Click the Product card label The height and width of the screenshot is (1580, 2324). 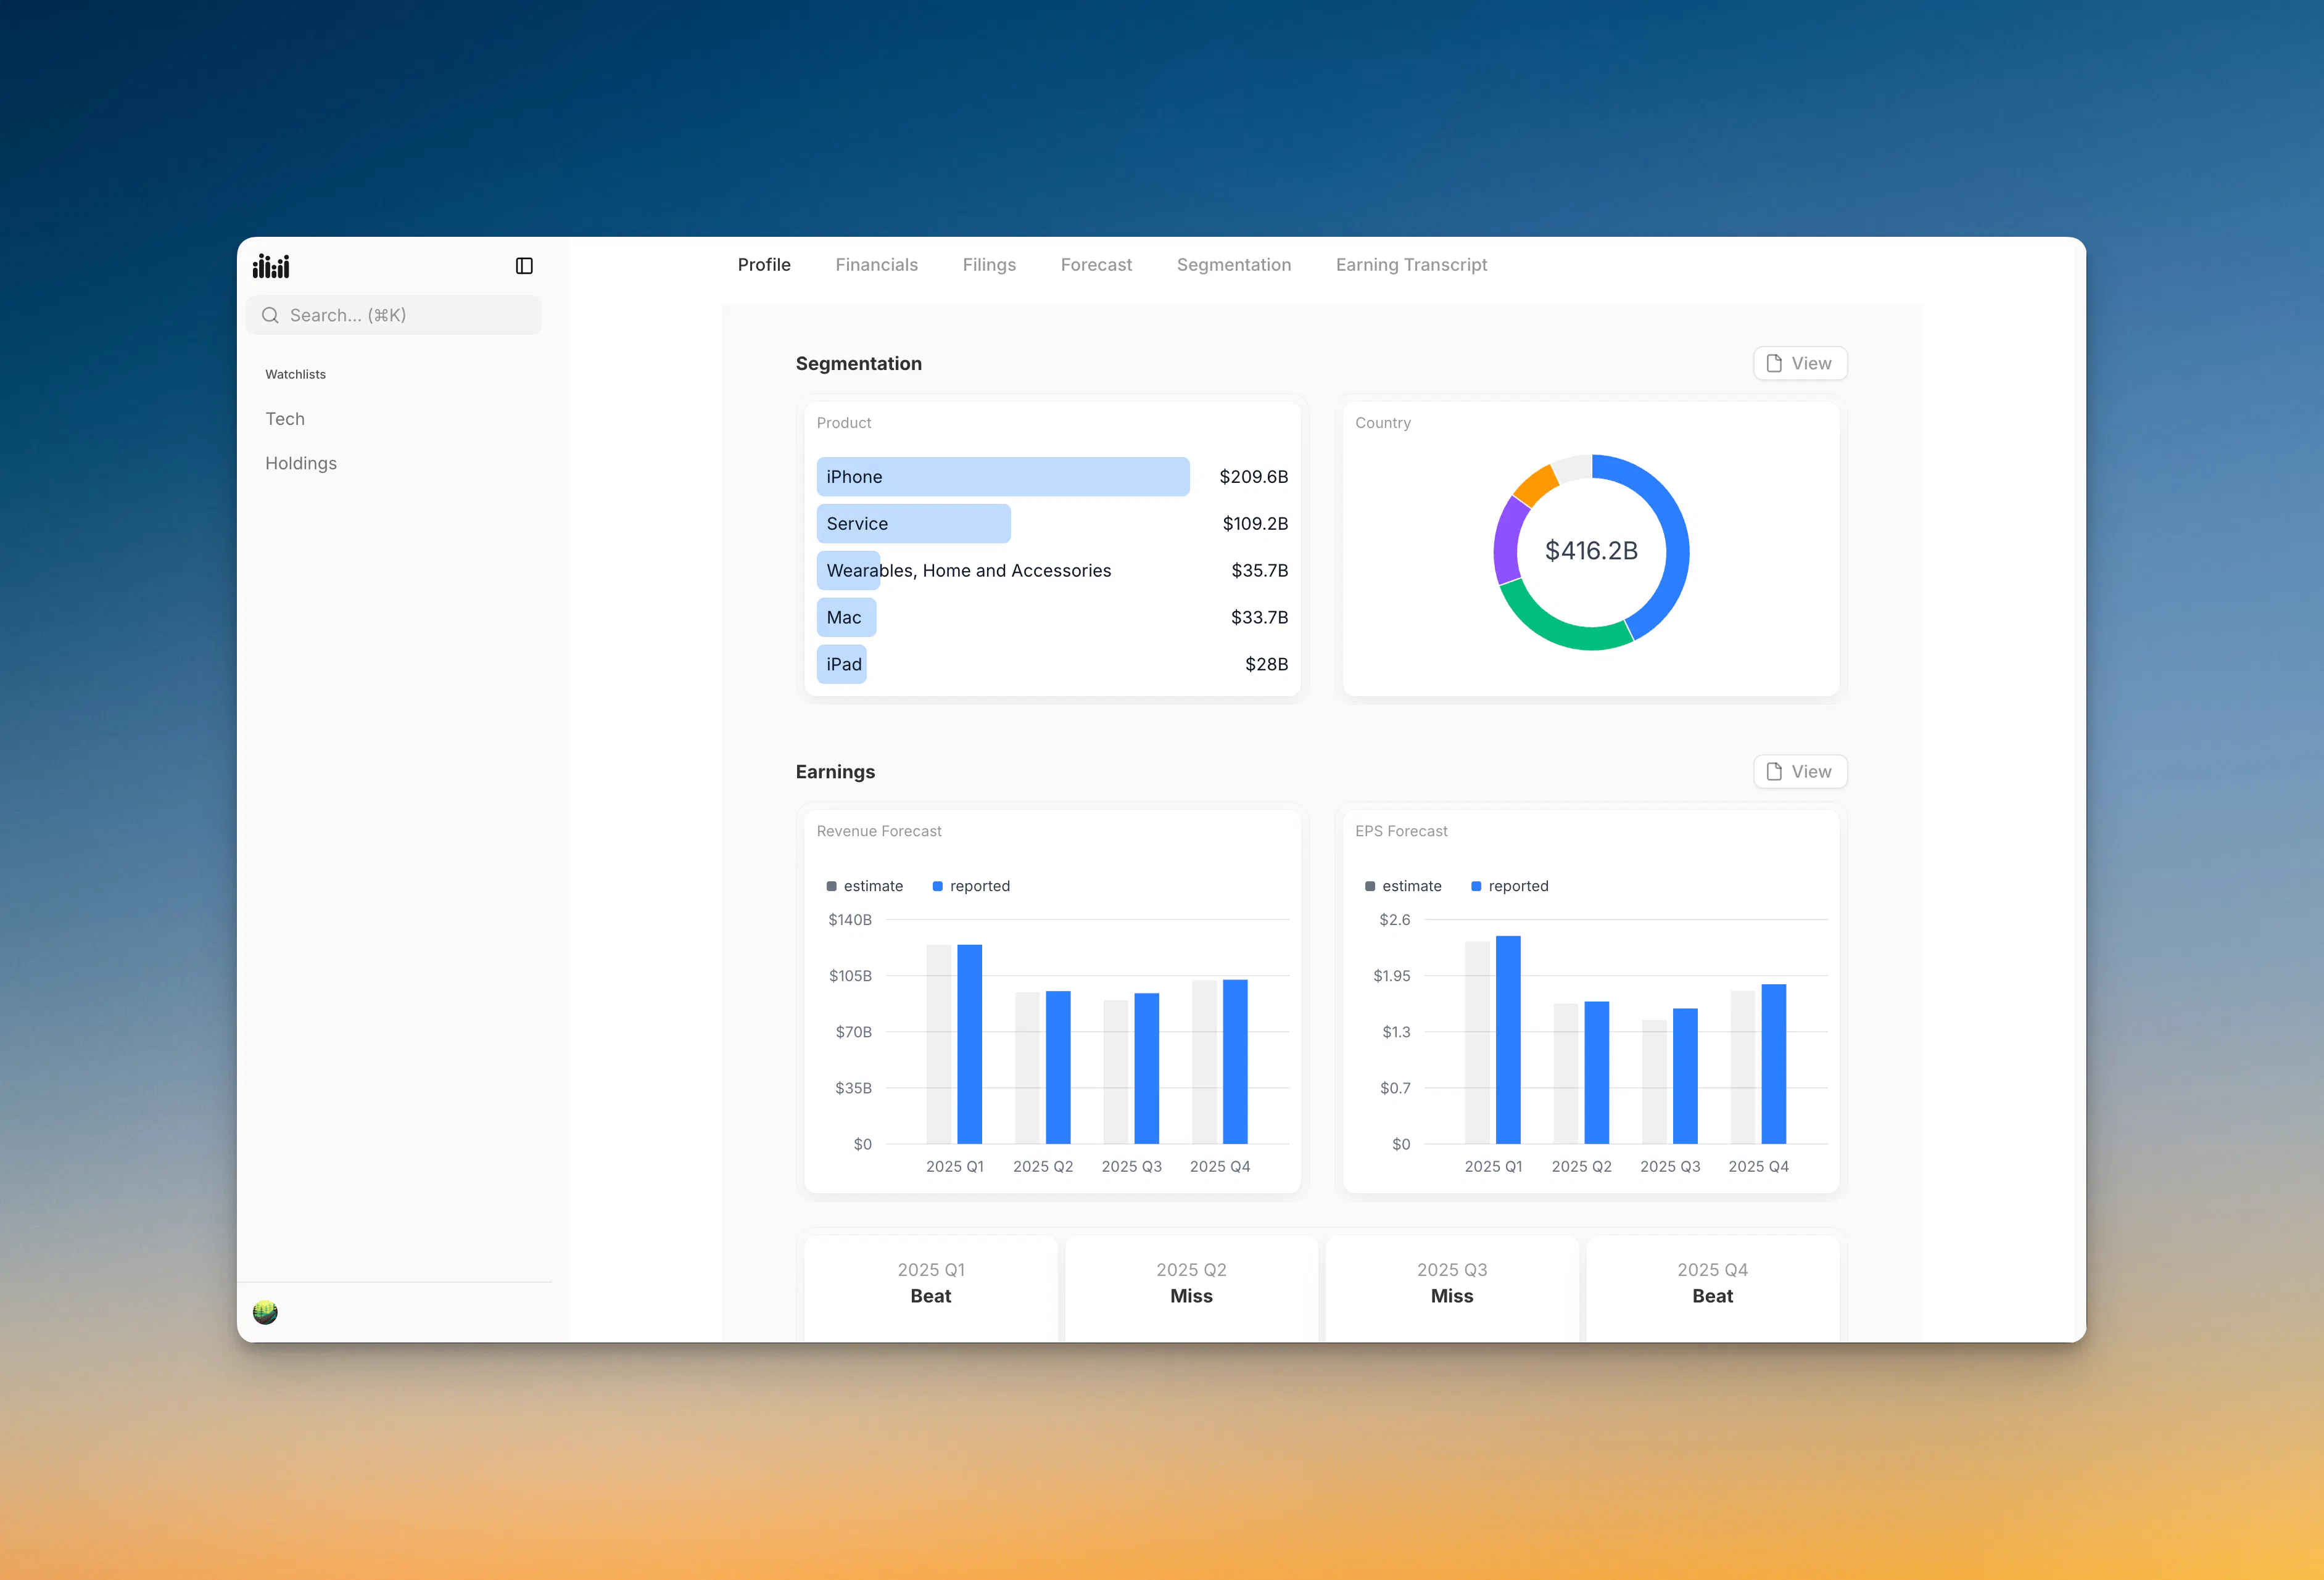pyautogui.click(x=844, y=422)
